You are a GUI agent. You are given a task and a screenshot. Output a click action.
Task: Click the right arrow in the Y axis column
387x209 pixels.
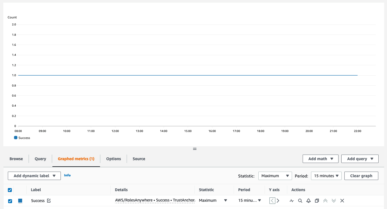(x=278, y=200)
